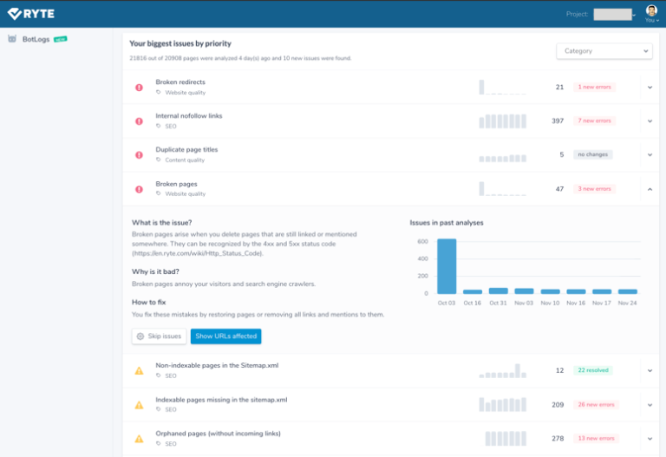Expand the Broken redirects row chevron
Viewport: 666px width, 457px height.
650,87
